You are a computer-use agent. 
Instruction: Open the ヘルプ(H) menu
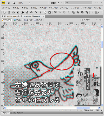click(x=97, y=8)
